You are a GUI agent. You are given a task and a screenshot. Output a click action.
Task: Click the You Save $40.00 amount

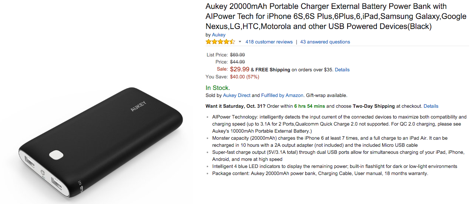click(x=237, y=77)
